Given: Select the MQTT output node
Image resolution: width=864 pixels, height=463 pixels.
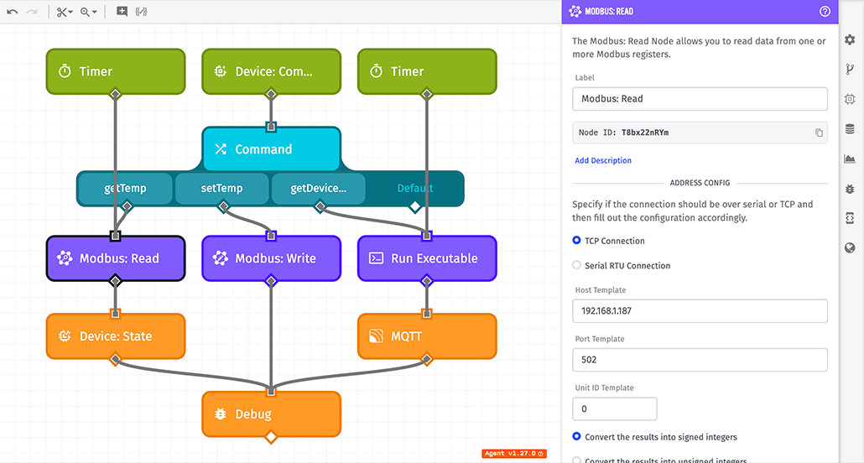Looking at the screenshot, I should point(427,336).
